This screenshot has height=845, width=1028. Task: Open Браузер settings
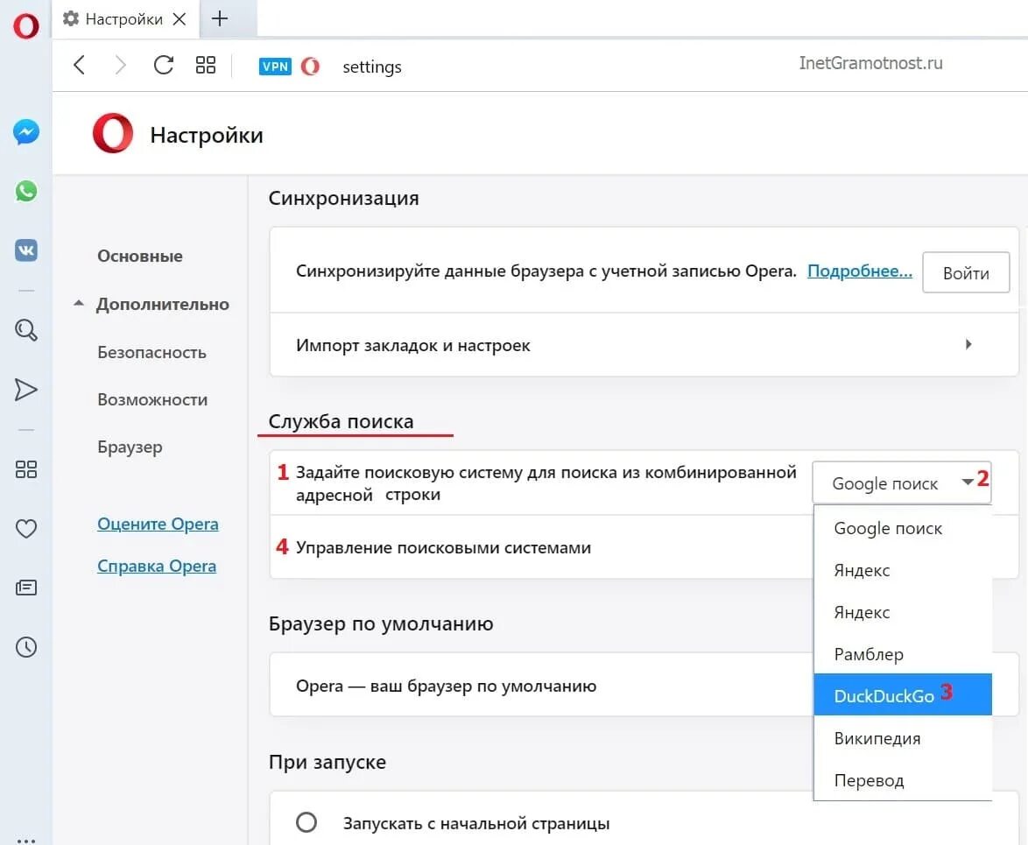coord(130,447)
